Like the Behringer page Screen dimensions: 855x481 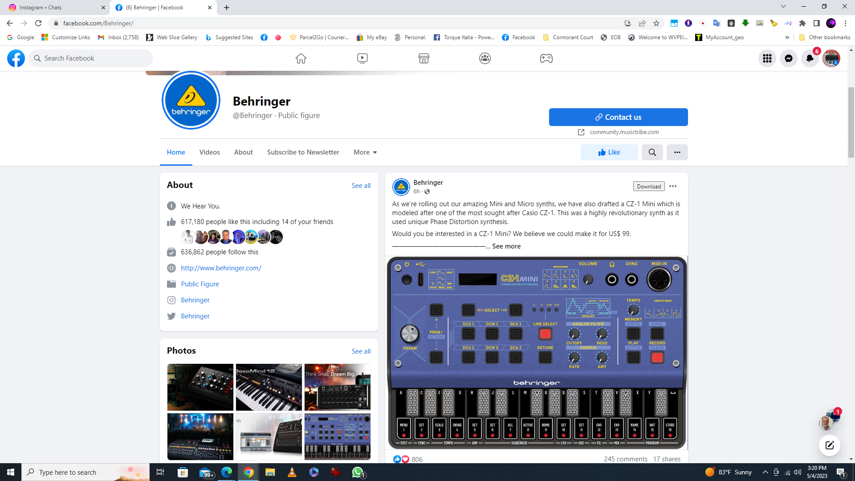point(609,152)
